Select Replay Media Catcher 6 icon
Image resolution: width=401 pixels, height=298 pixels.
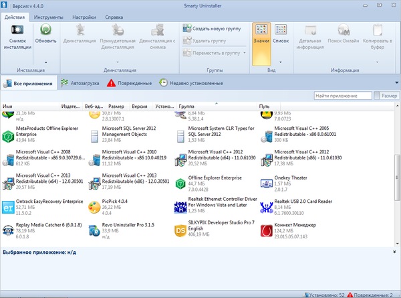click(9, 230)
